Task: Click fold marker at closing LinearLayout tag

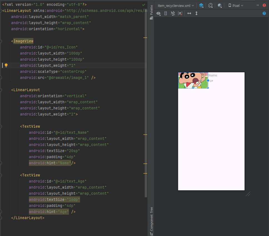Action: coord(1,218)
